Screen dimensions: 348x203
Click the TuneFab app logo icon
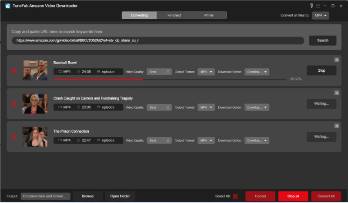click(8, 6)
